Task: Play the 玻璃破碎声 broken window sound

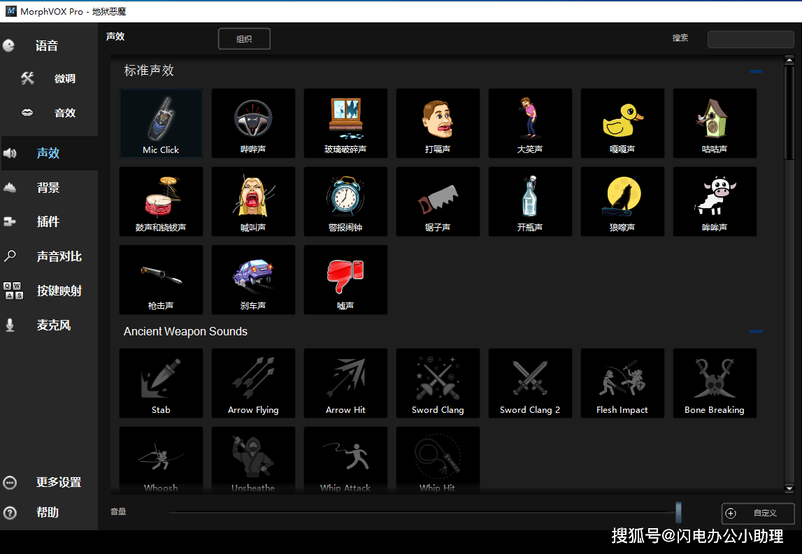Action: click(345, 123)
